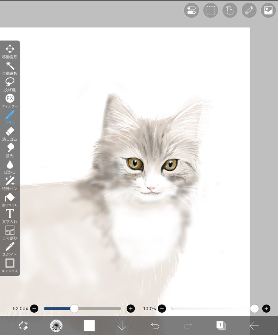278x335 pixels.
Task: Hide the toolbar with down arrow
Action: coord(122,326)
